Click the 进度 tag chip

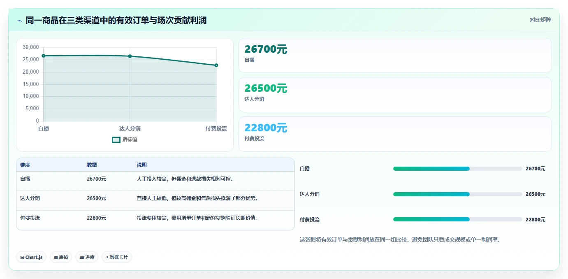click(87, 257)
